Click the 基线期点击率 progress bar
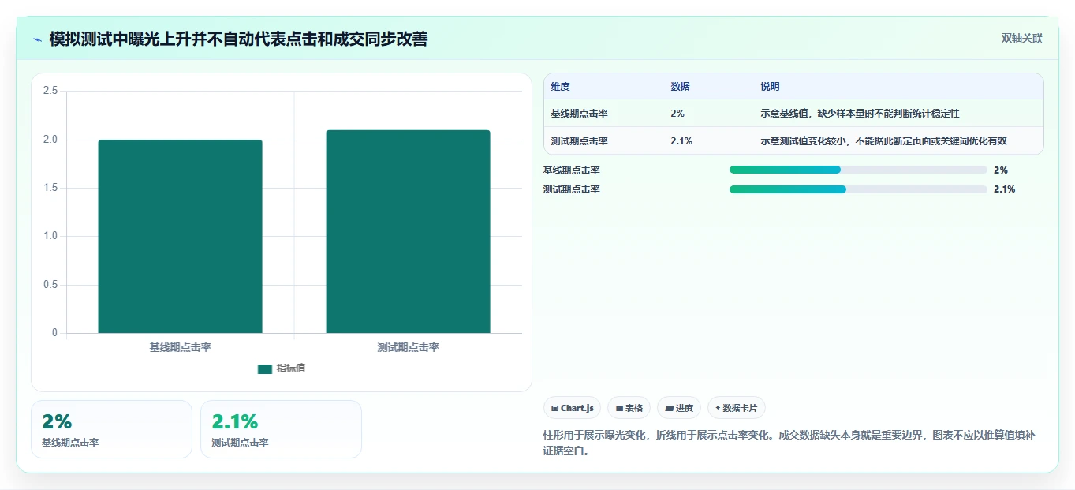 [858, 170]
